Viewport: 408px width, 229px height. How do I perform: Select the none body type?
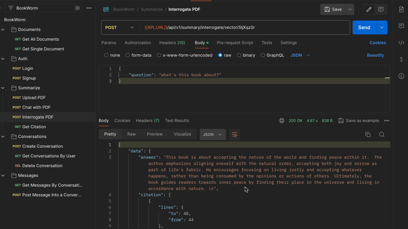coord(106,55)
